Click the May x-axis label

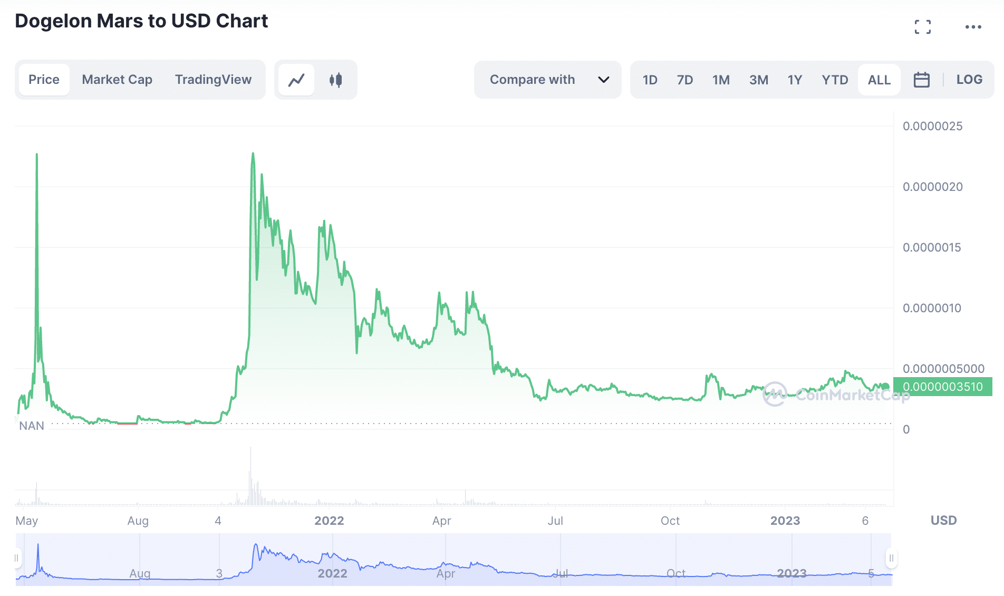point(27,521)
